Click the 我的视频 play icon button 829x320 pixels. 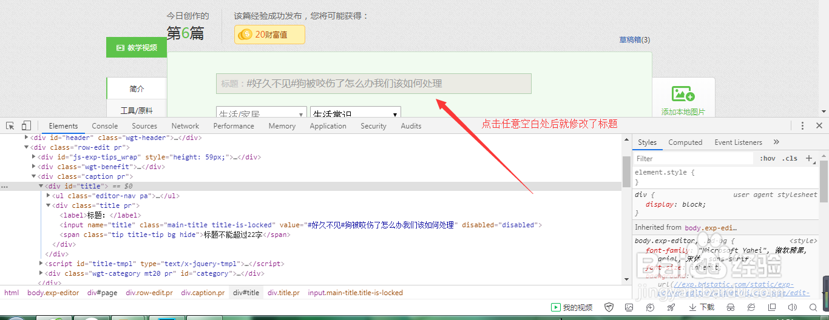tap(571, 307)
